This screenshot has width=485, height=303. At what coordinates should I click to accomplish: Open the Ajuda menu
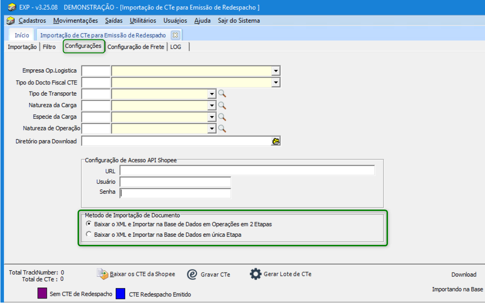202,21
